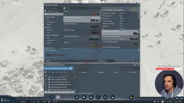The height and width of the screenshot is (103, 184).
Task: Click the Купить транспортные средства button
Action: (59, 68)
